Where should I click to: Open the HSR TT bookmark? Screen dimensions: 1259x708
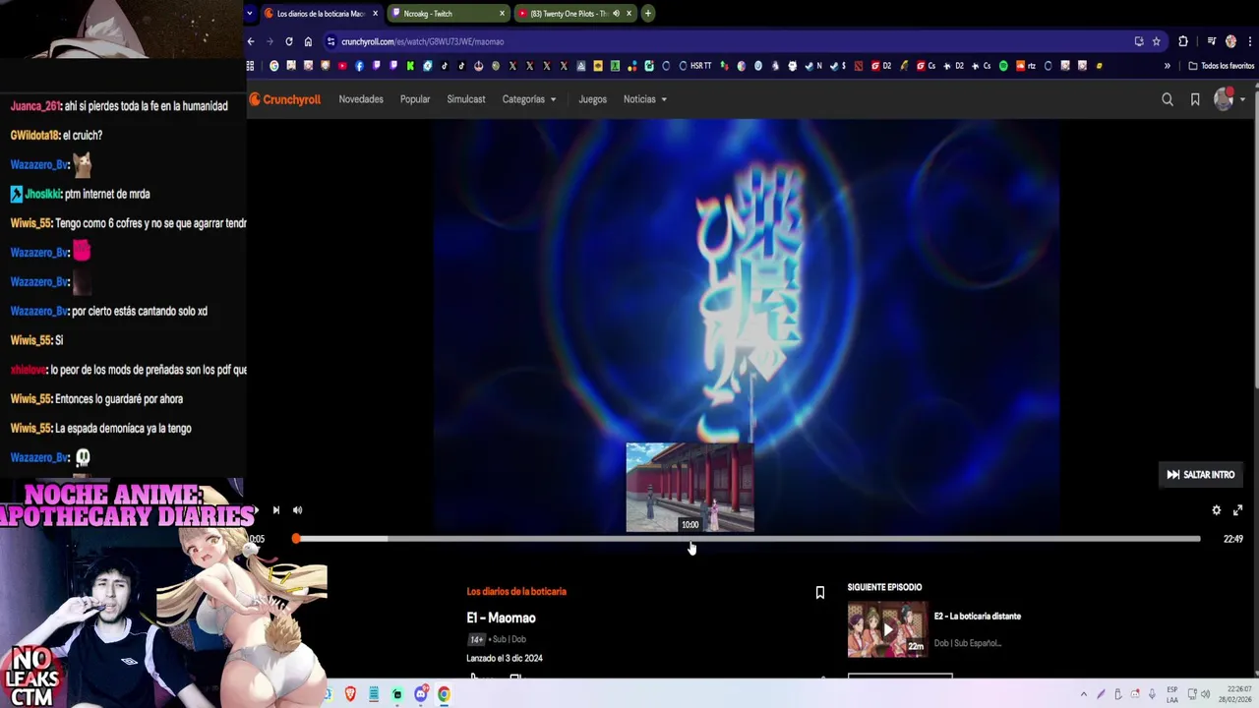(x=695, y=66)
